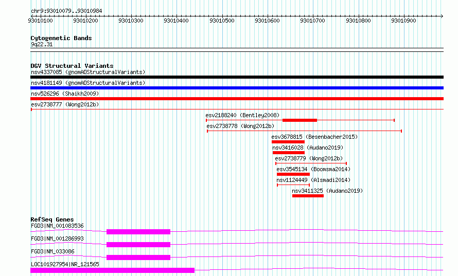Click the esv3678815 red variant bar
This screenshot has height=276, width=458.
pyautogui.click(x=288, y=142)
